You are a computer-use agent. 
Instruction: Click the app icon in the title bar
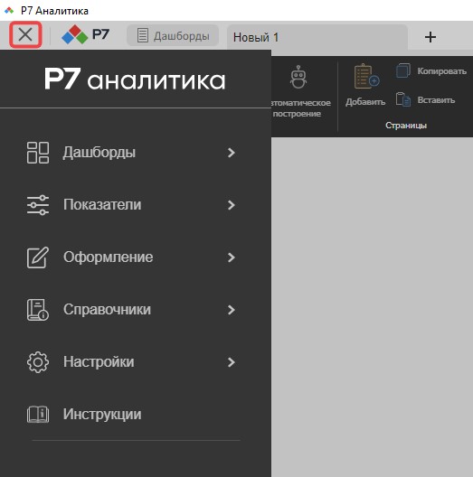click(9, 11)
